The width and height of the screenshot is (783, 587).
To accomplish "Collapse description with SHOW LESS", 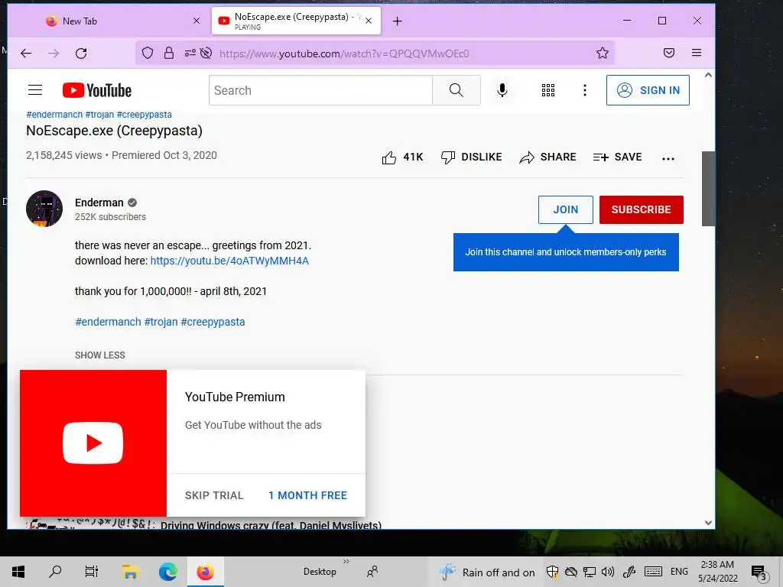I will [x=100, y=355].
